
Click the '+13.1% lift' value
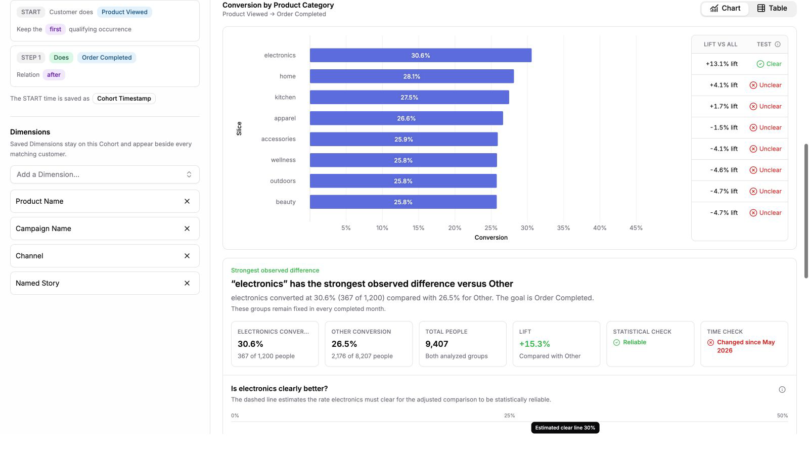coord(722,64)
